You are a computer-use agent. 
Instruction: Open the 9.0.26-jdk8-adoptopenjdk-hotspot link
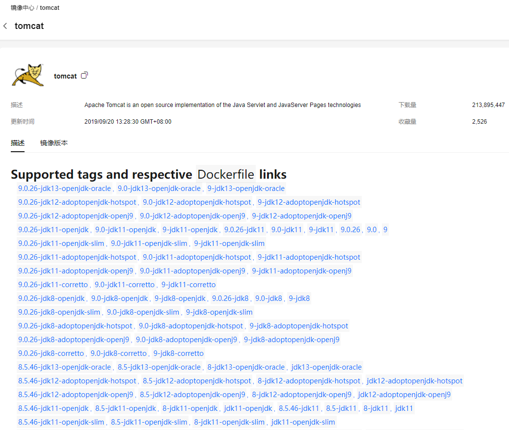tap(75, 326)
